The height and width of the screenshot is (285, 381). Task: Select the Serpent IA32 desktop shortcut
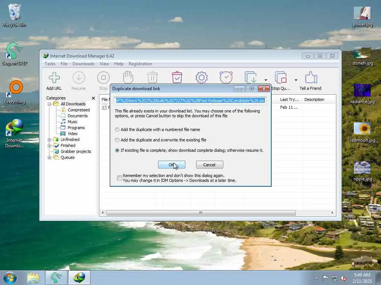click(x=15, y=54)
